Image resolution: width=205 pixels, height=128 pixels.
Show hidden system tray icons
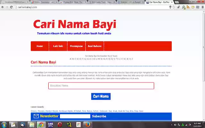[172, 125]
